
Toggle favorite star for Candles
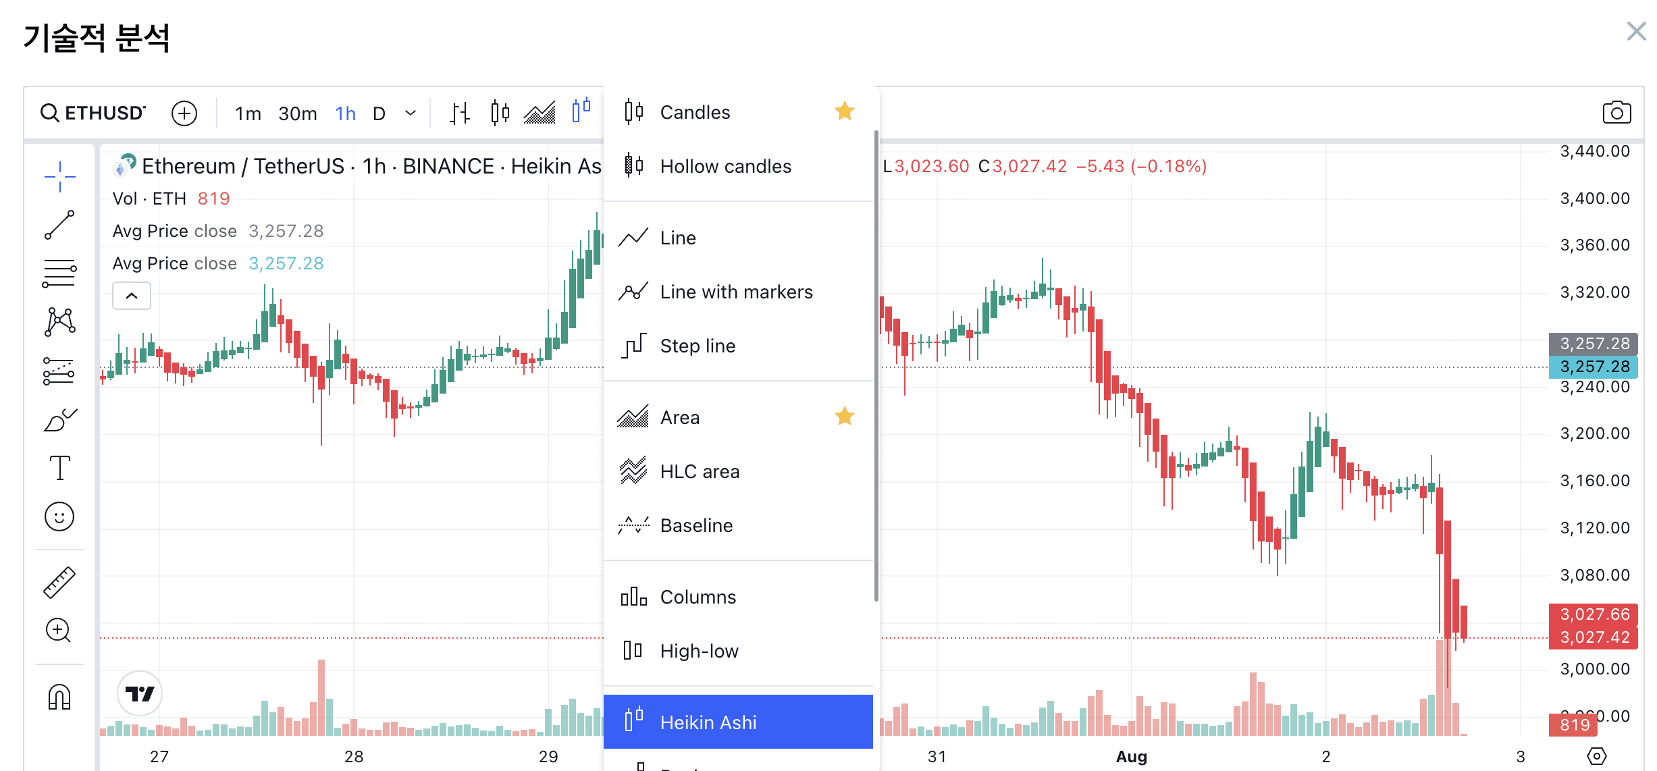844,111
